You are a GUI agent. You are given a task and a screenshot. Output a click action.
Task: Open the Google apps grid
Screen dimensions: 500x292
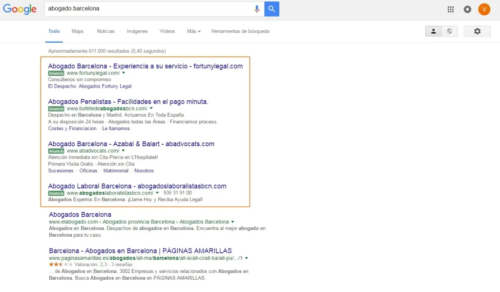click(x=451, y=9)
